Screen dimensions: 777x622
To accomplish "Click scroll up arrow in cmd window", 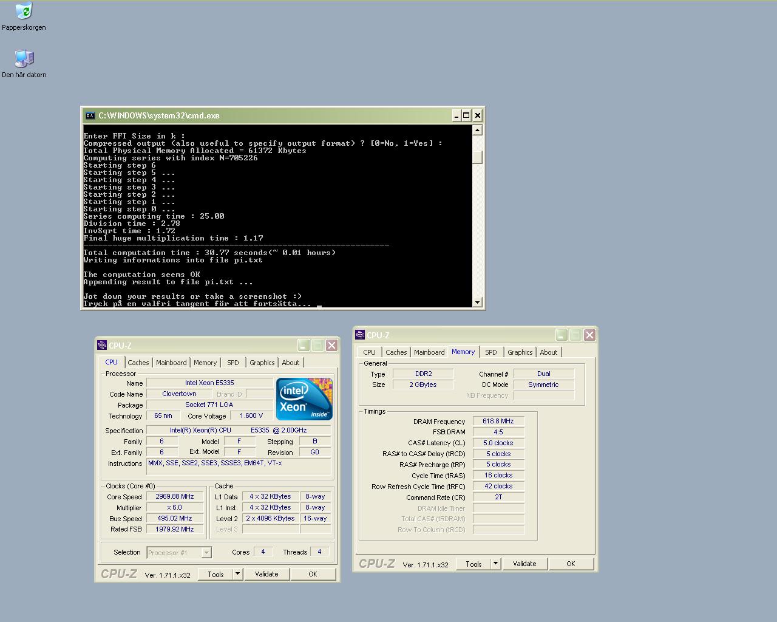I will coord(477,130).
